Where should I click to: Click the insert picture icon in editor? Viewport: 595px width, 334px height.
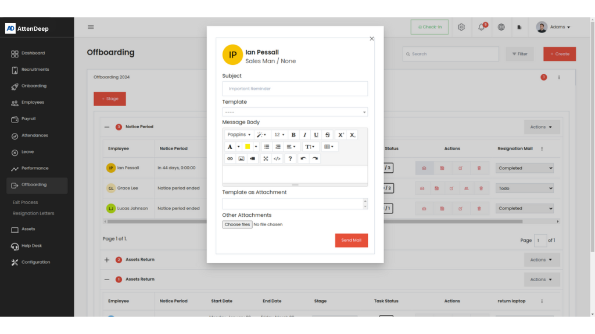tap(241, 158)
